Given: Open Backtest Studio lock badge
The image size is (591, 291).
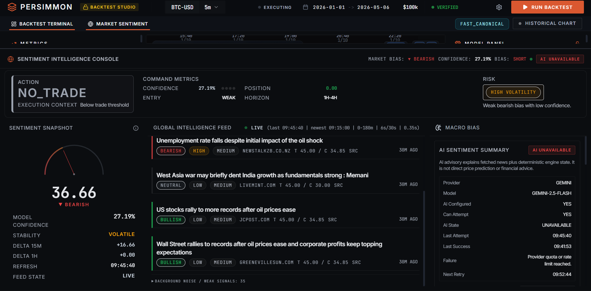Looking at the screenshot, I should click(x=109, y=7).
